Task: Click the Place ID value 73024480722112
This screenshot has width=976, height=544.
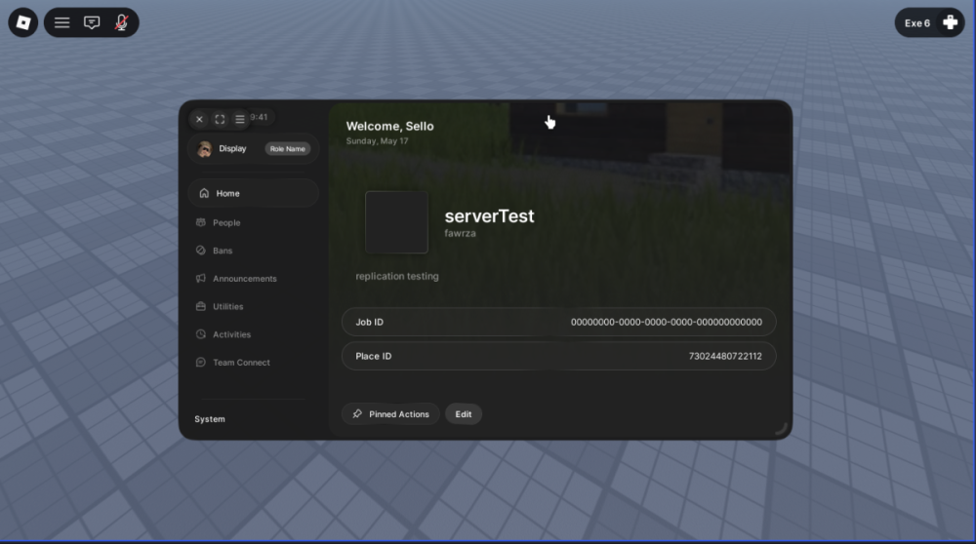Action: click(x=725, y=356)
